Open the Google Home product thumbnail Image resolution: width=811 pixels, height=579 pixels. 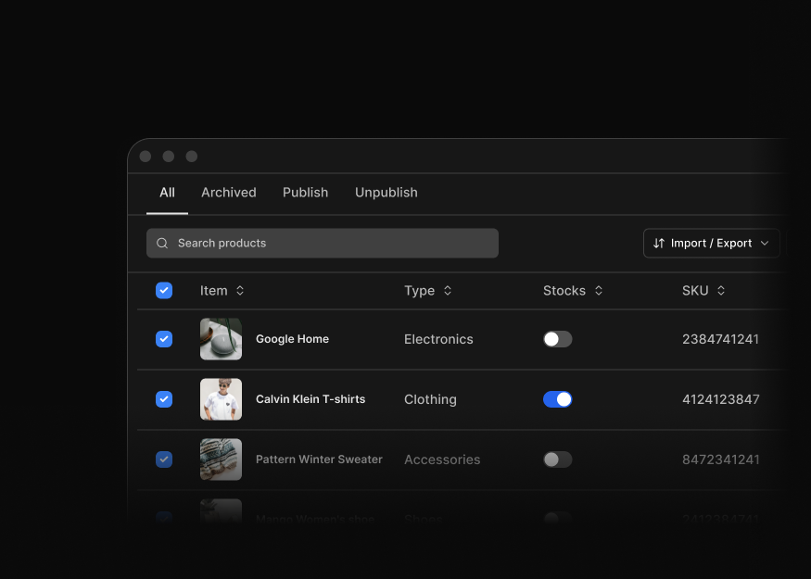tap(221, 339)
